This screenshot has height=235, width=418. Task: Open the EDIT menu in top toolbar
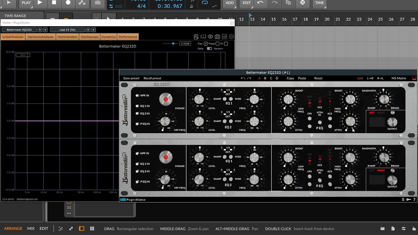point(247,3)
